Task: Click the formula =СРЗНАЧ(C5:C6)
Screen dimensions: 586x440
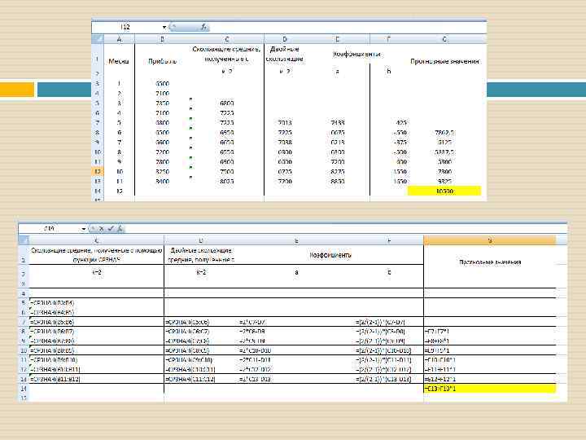Action: pyautogui.click(x=187, y=322)
